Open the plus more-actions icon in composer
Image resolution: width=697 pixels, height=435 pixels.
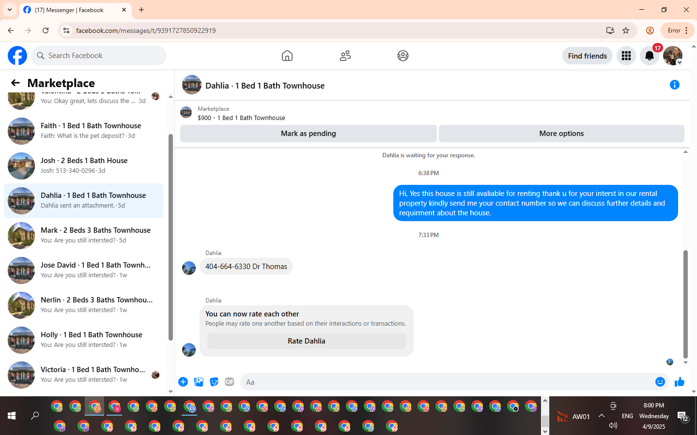[x=183, y=382]
